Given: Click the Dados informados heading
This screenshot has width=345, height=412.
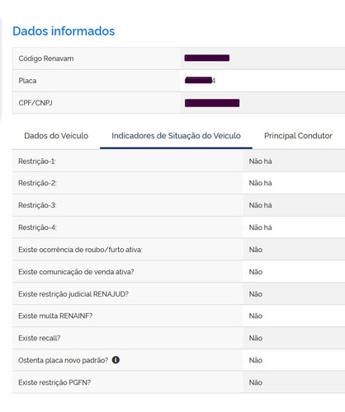Looking at the screenshot, I should (64, 31).
